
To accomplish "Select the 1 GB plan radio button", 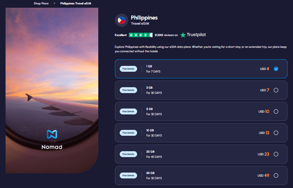I will pyautogui.click(x=276, y=69).
